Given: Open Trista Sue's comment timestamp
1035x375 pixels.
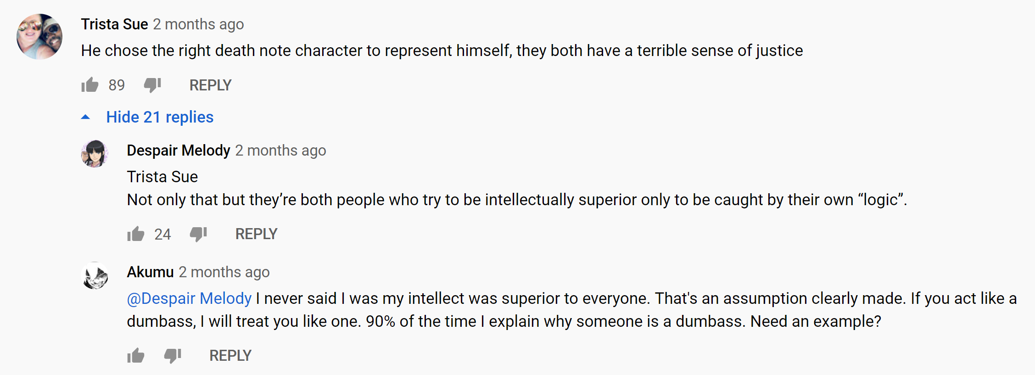Looking at the screenshot, I should [198, 24].
